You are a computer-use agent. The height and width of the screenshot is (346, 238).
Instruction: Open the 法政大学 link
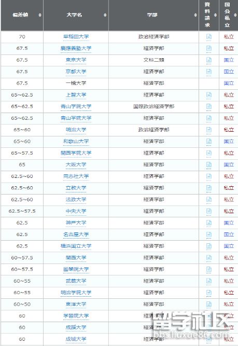[x=76, y=200]
